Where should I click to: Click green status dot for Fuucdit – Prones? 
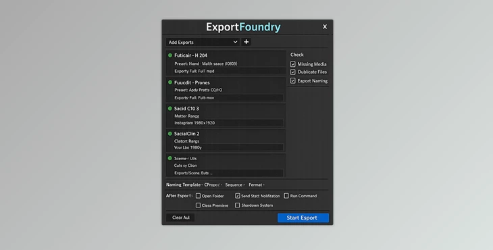(170, 82)
